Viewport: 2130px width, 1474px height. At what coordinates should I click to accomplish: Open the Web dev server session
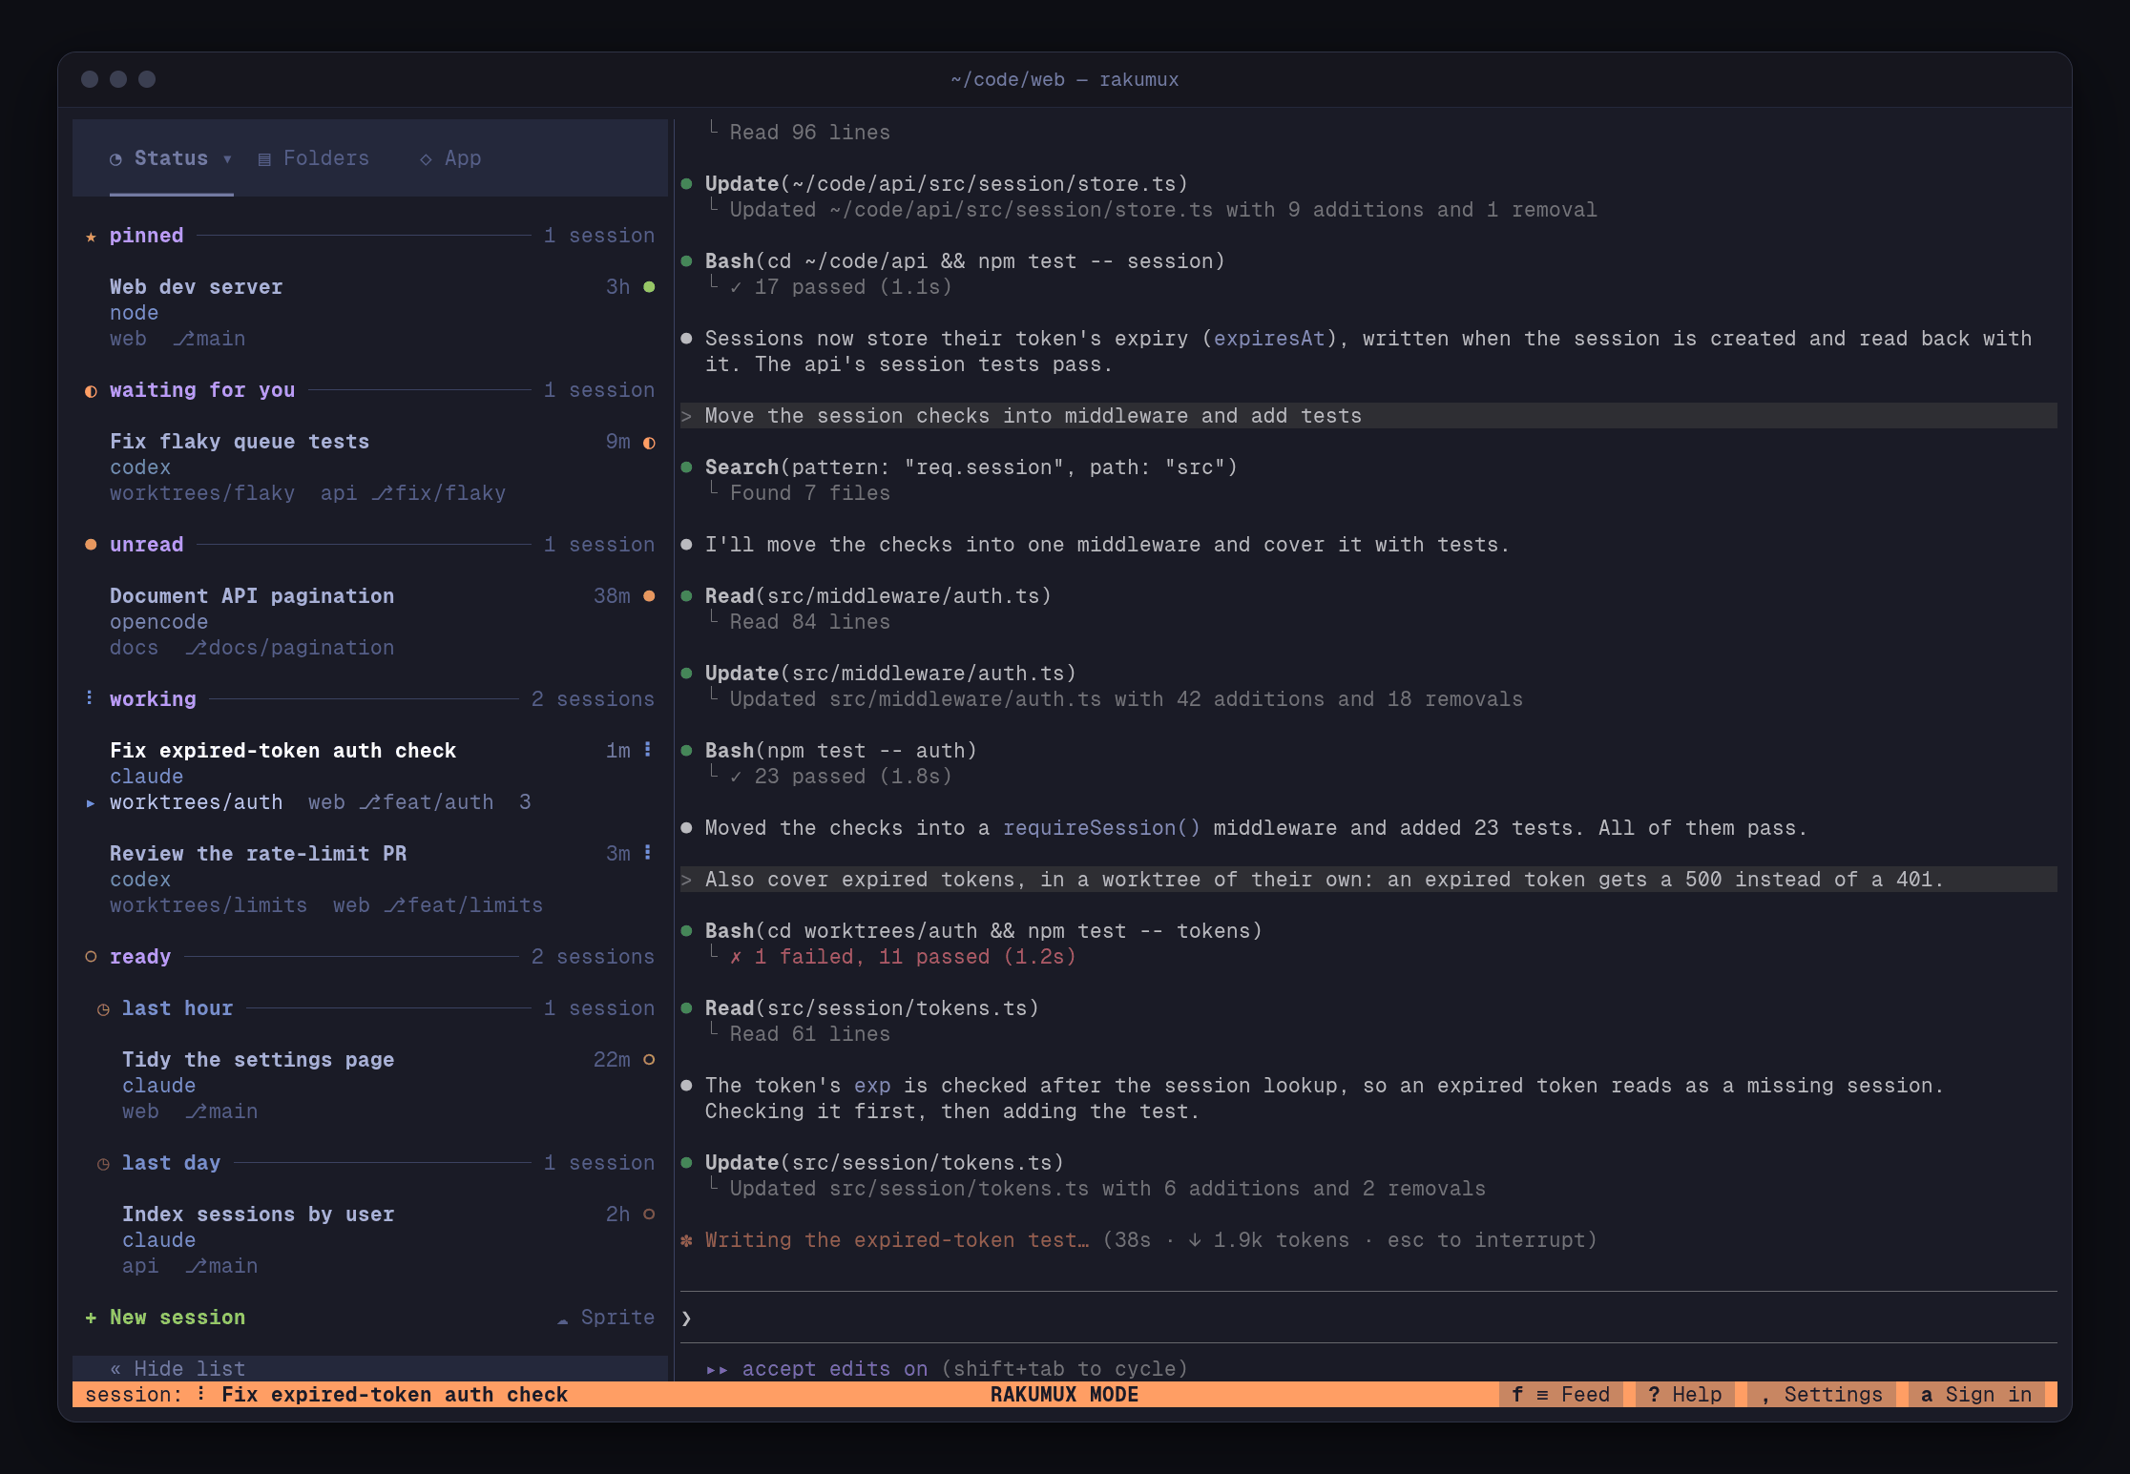click(370, 313)
